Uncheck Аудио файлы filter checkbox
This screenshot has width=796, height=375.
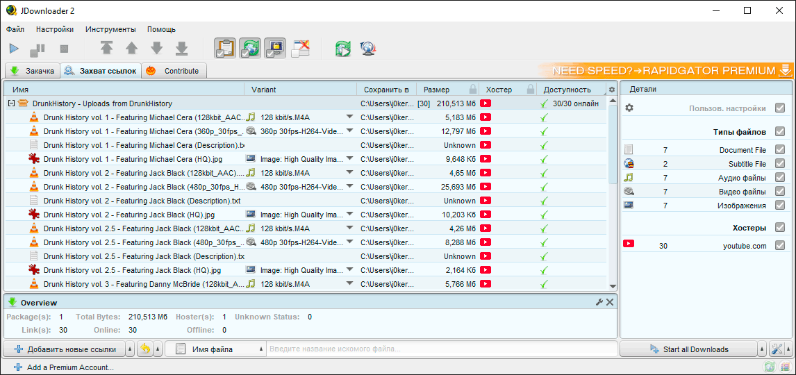pyautogui.click(x=780, y=178)
